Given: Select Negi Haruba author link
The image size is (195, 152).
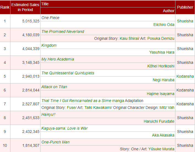Looking at the screenshot, I should coord(164,80).
